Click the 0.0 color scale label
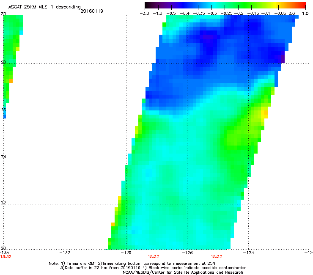313x275 pixels. pyautogui.click(x=292, y=14)
